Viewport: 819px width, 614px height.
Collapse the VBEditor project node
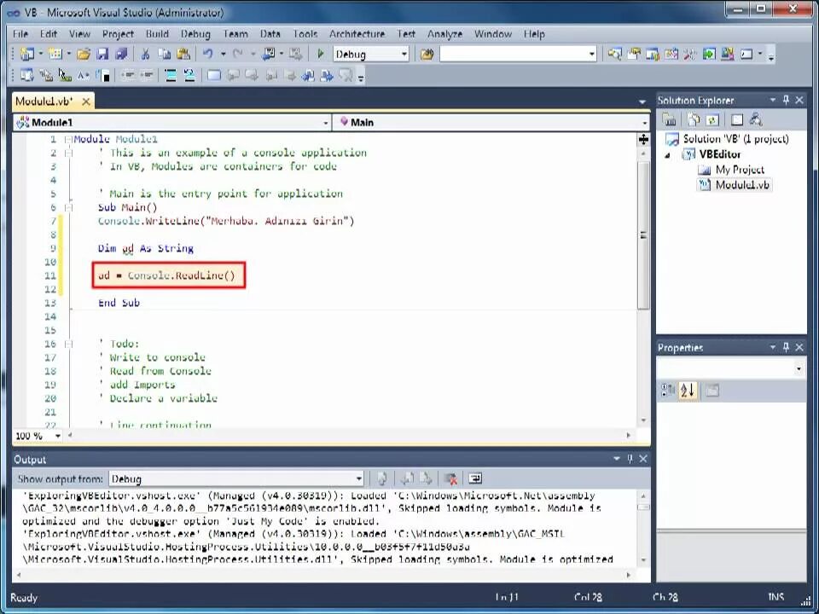[667, 154]
